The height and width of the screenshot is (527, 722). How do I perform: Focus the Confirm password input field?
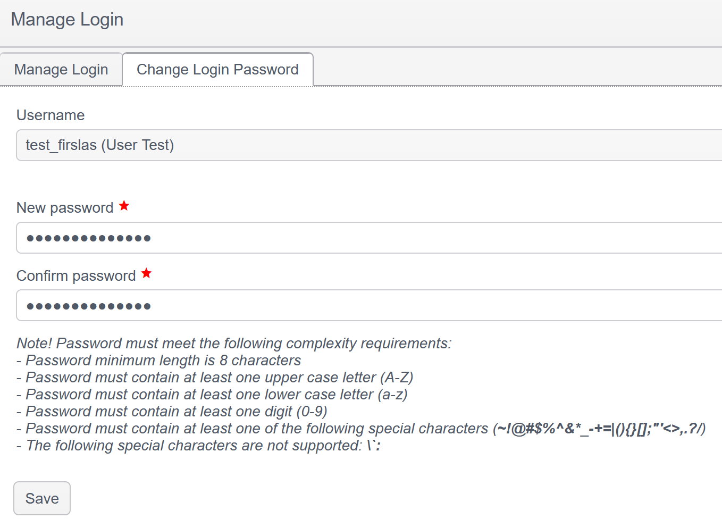tap(369, 305)
